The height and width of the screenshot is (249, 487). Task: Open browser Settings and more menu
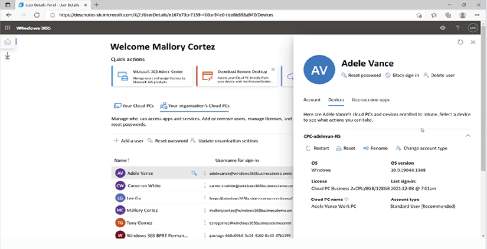477,15
